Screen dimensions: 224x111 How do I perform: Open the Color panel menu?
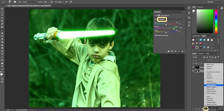click(x=218, y=7)
